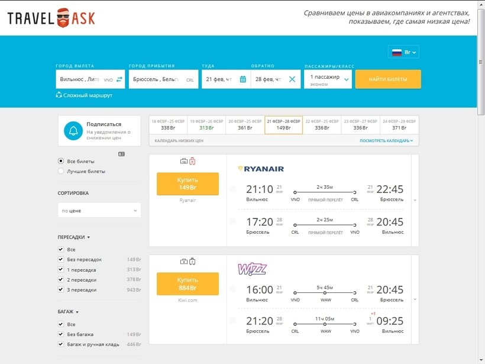Image resolution: width=485 pixels, height=364 pixels.
Task: Clear the return date with X icon
Action: (x=292, y=79)
